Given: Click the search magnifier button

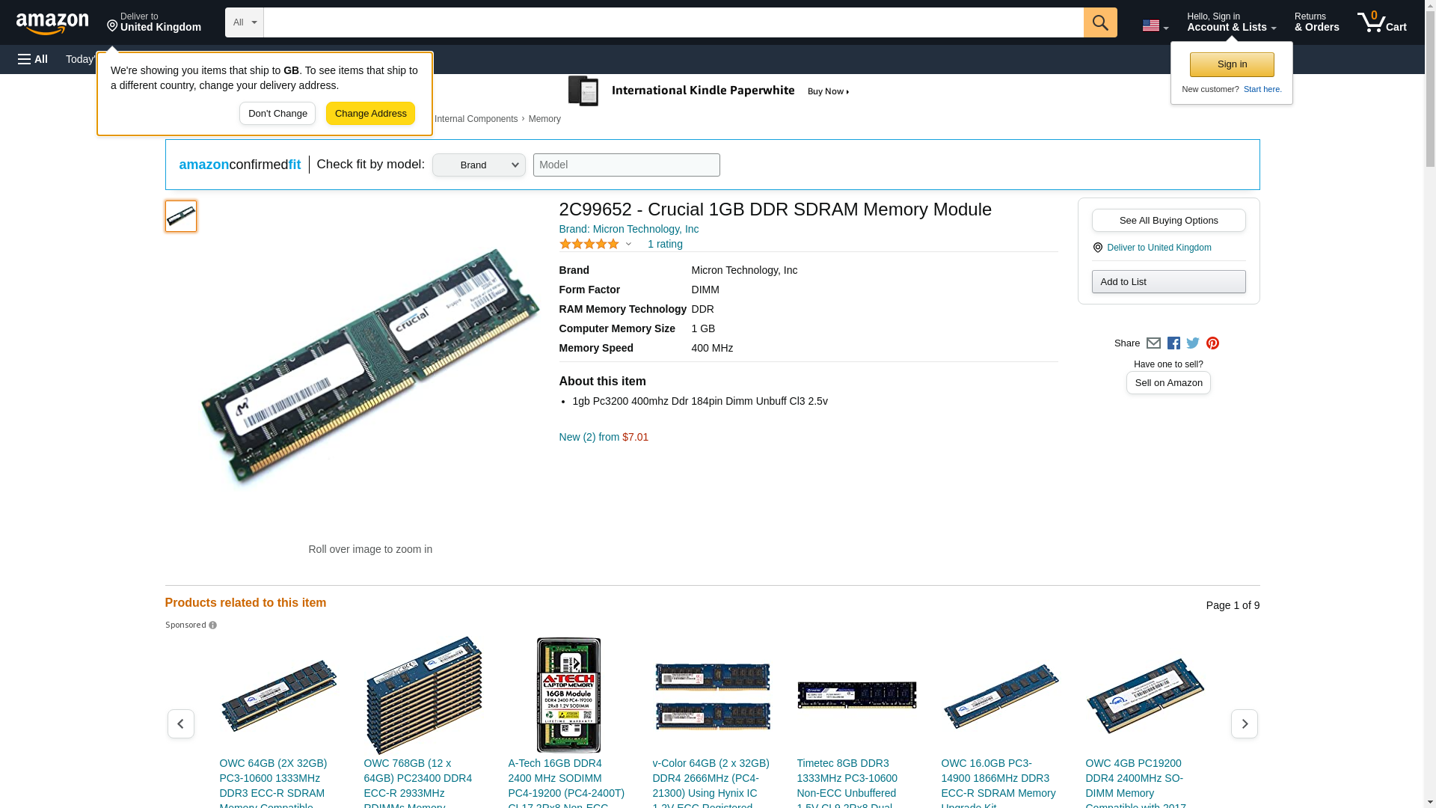Looking at the screenshot, I should point(1099,22).
